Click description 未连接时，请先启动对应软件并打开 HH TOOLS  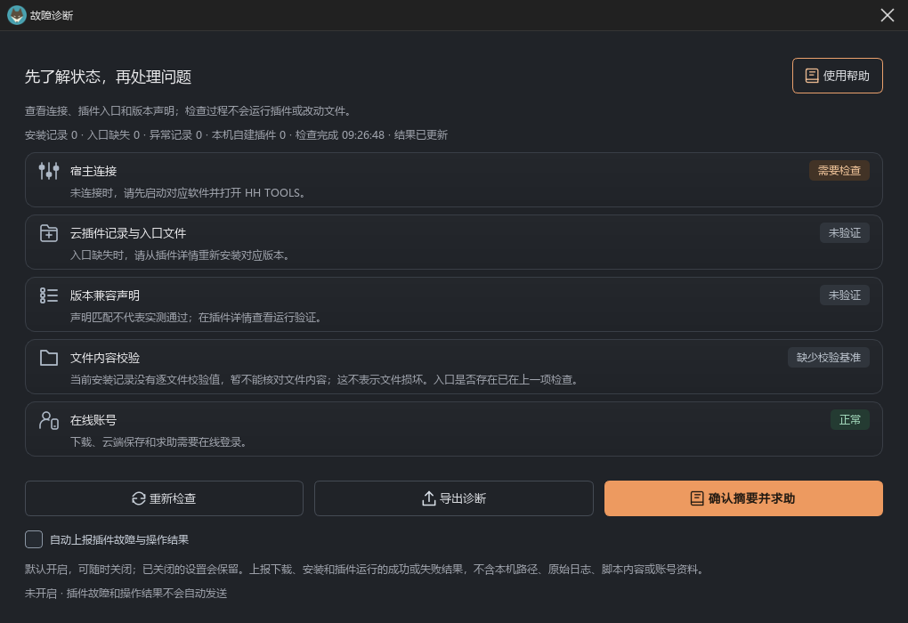[188, 193]
